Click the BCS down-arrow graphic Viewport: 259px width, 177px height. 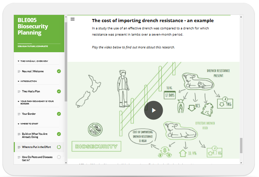pos(194,107)
